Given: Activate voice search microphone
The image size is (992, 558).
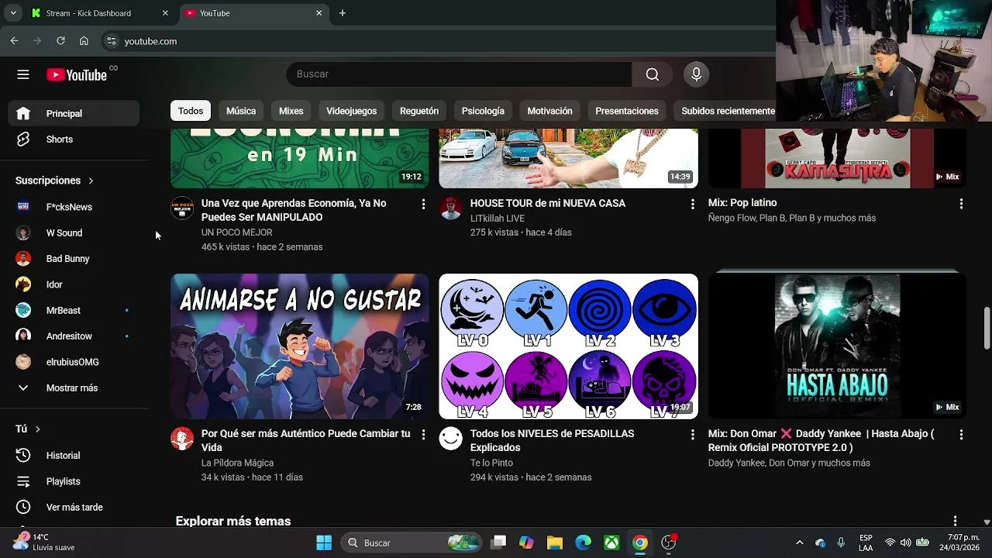Looking at the screenshot, I should (x=696, y=74).
